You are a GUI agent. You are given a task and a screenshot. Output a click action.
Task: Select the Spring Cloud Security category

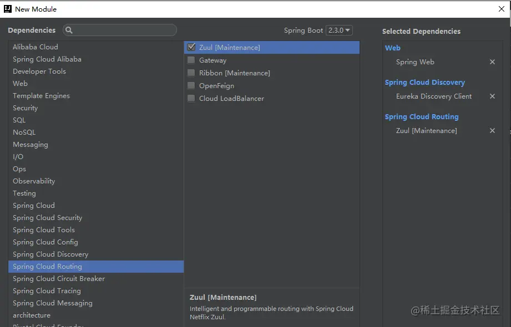click(96, 218)
